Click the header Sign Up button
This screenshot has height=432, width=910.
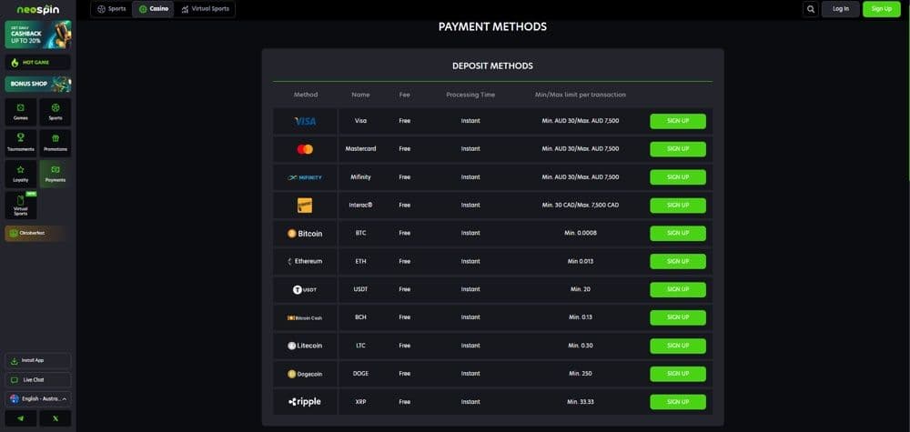tap(882, 9)
